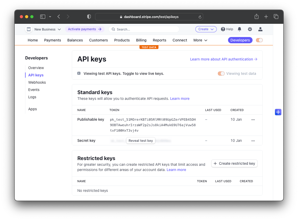Screen dimensions: 298x220
Task: Click the LAST USED header in Standard keys
Action: click(x=213, y=110)
